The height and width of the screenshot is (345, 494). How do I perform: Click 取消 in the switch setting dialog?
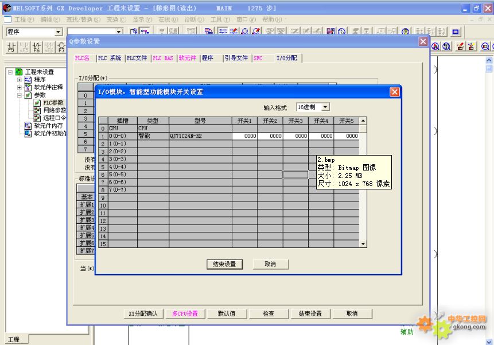tap(270, 264)
